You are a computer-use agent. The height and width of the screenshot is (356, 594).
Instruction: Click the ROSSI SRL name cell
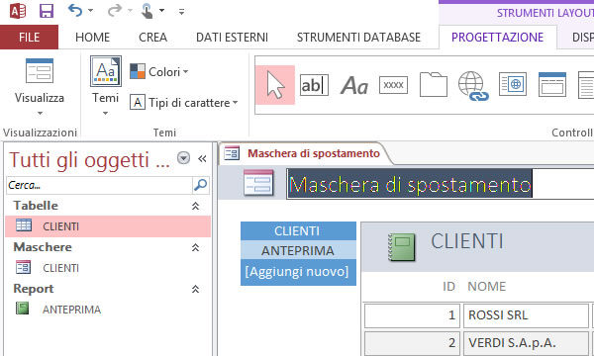pyautogui.click(x=526, y=315)
